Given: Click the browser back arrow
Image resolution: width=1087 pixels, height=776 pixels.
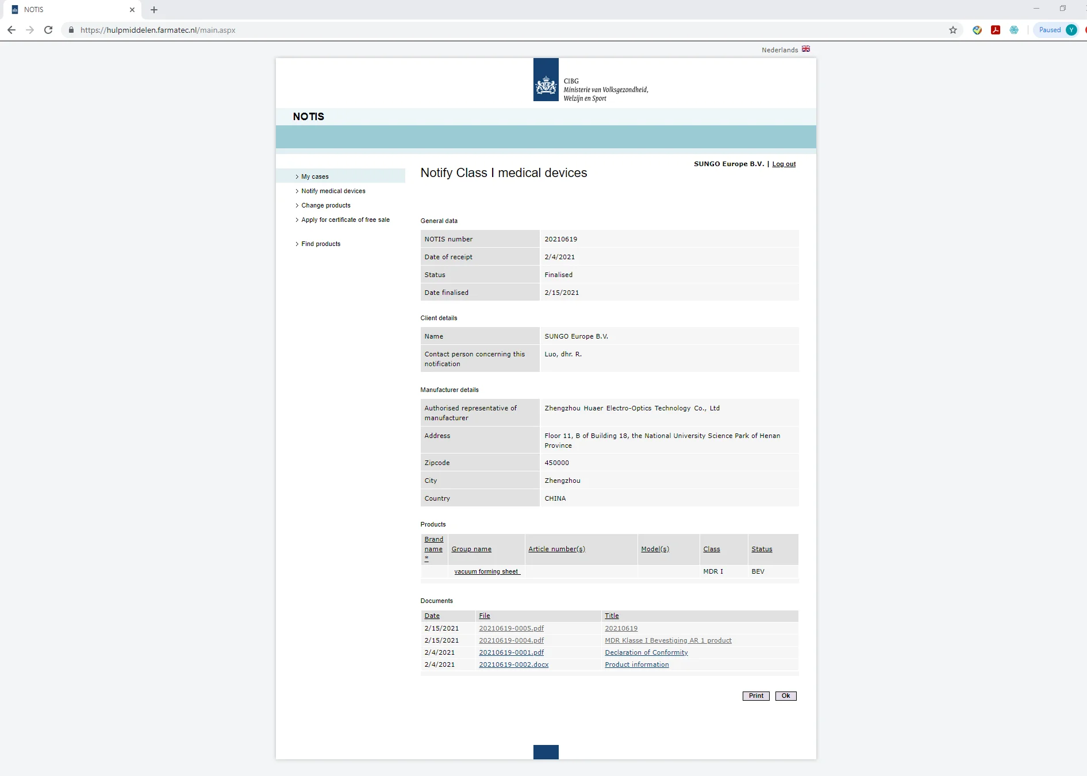Looking at the screenshot, I should [11, 30].
